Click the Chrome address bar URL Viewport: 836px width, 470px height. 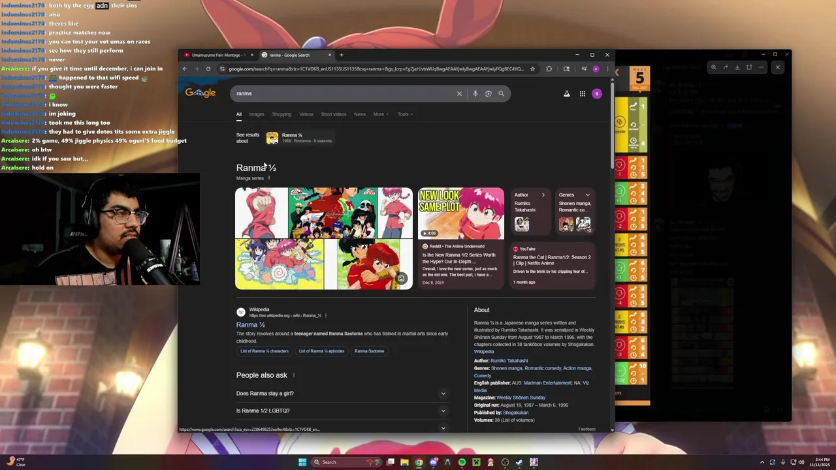click(x=376, y=69)
